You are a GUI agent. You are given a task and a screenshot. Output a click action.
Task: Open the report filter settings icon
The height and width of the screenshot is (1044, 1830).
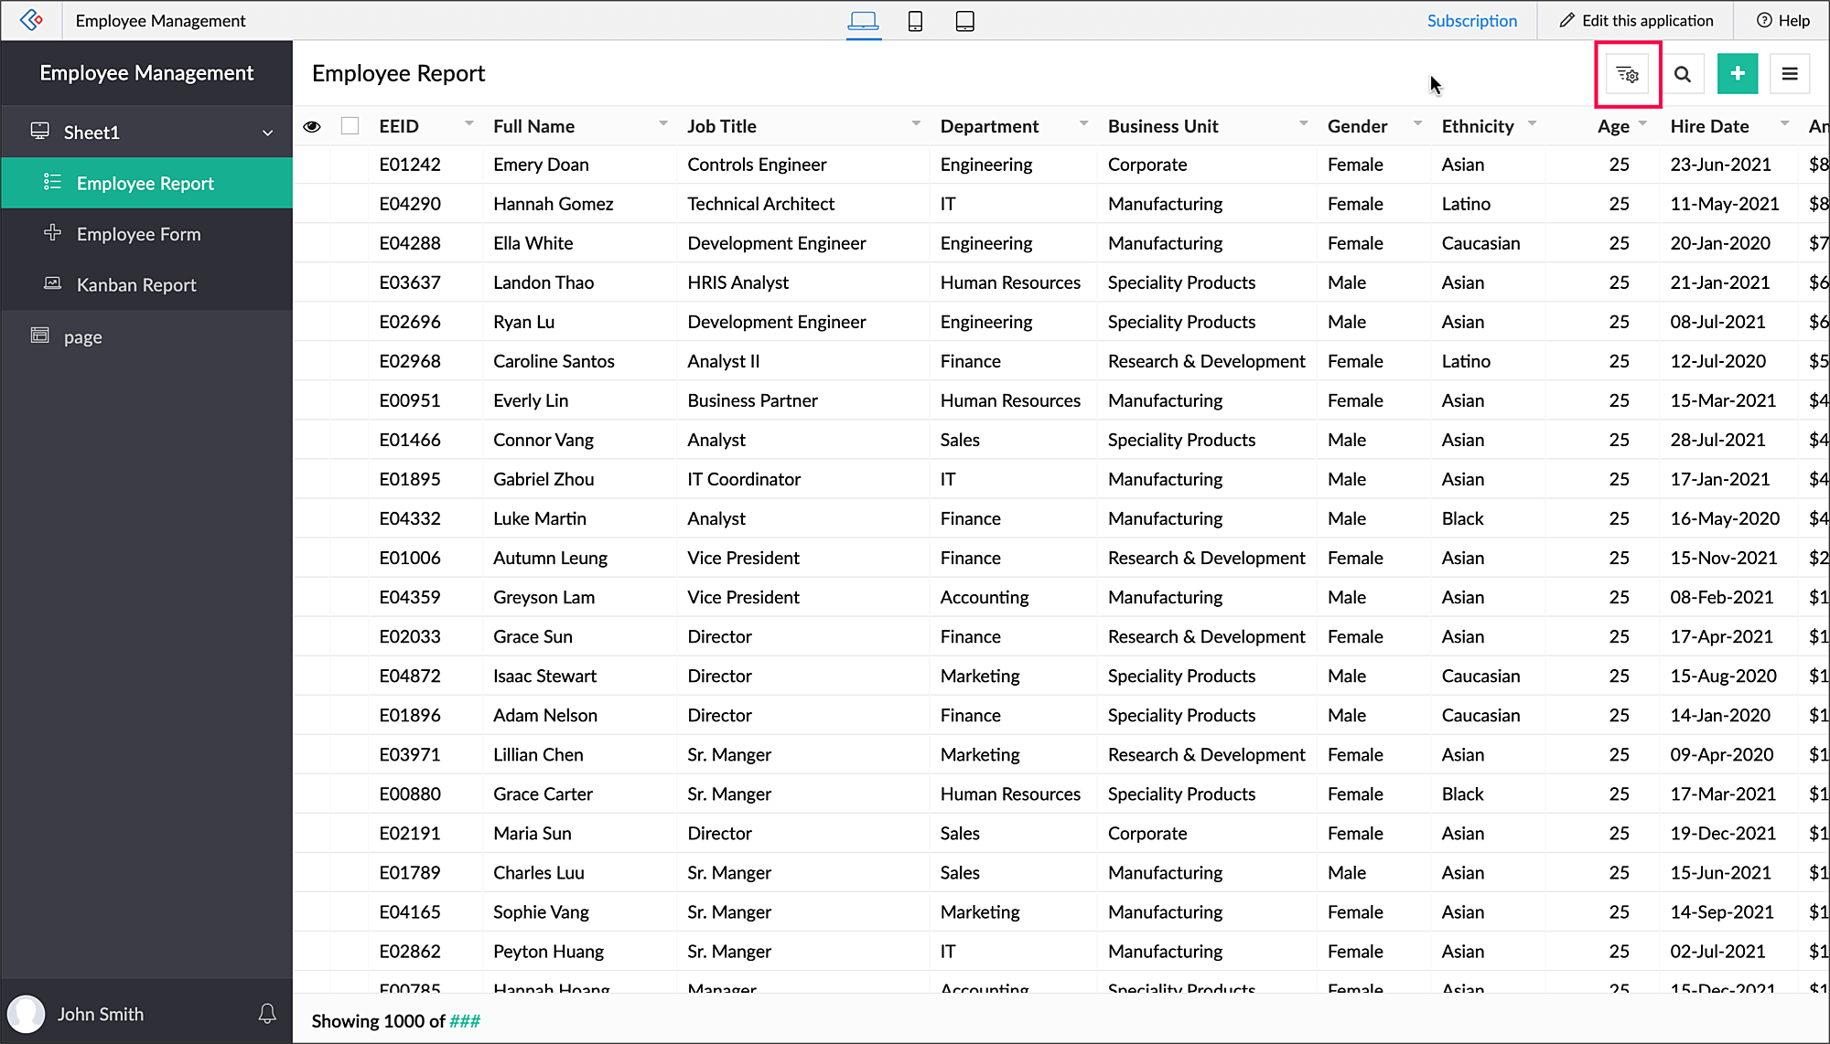pyautogui.click(x=1627, y=74)
